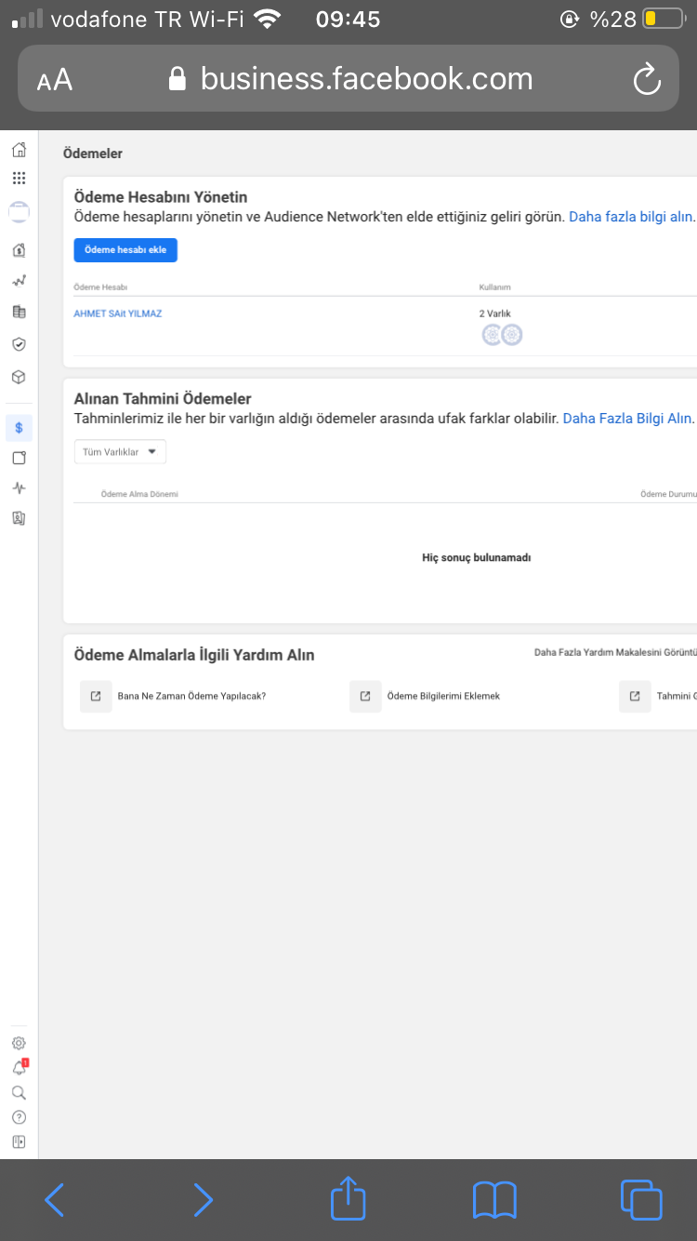697x1241 pixels.
Task: Click 'Daha Fazla Yardım Makalesini Görüntüle' link
Action: coord(615,652)
